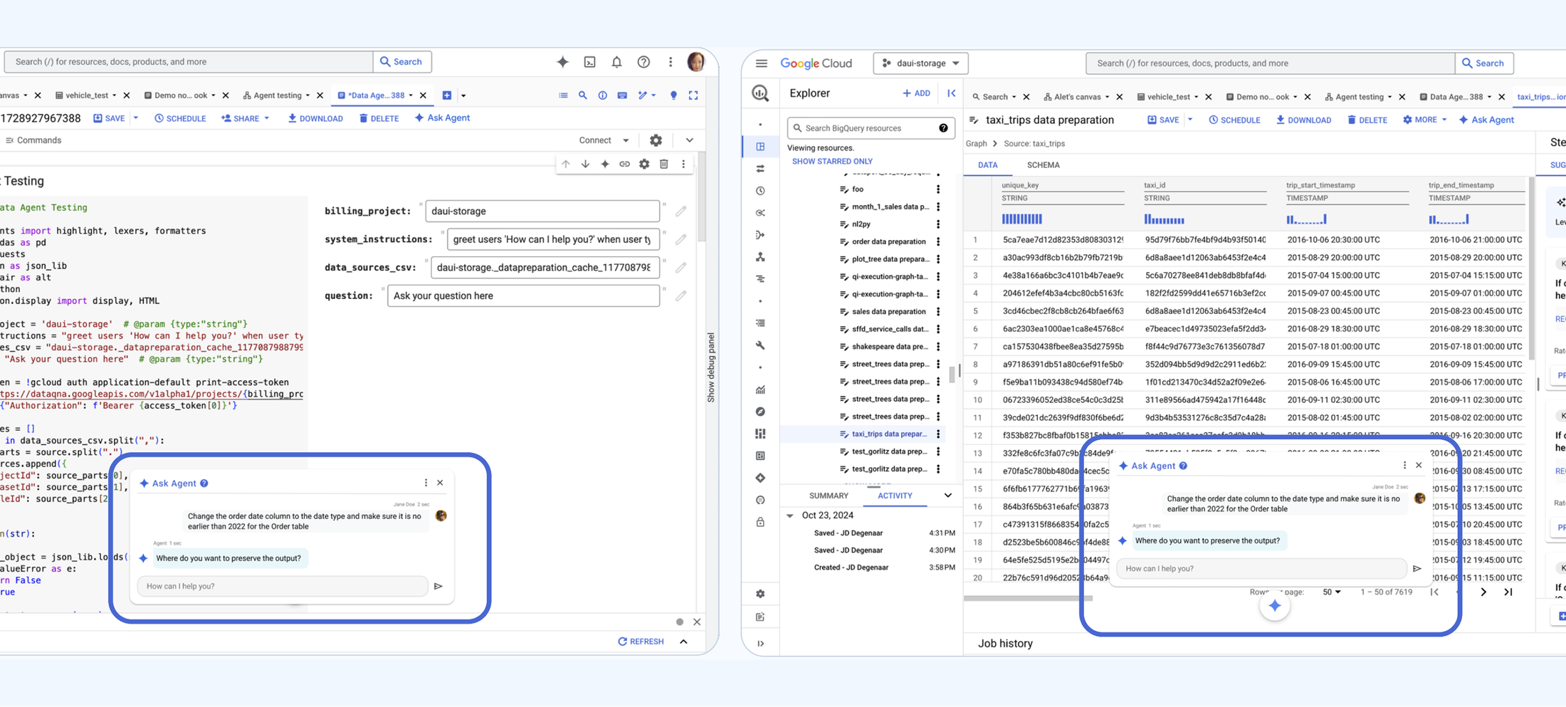Open the Connect runtime dropdown
Viewport: 1566px width, 707px height.
tap(604, 140)
